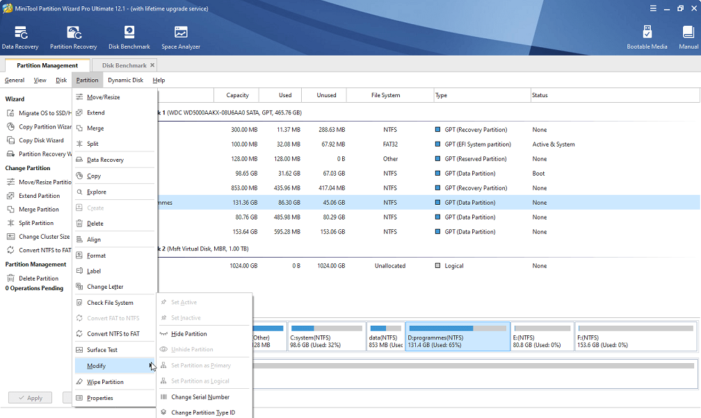Select the data(NTFS) 853 MB block

pos(385,336)
